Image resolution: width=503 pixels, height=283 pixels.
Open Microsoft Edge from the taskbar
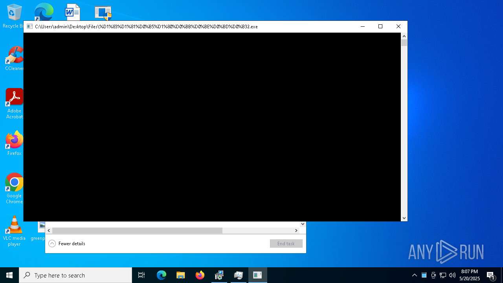tap(162, 275)
